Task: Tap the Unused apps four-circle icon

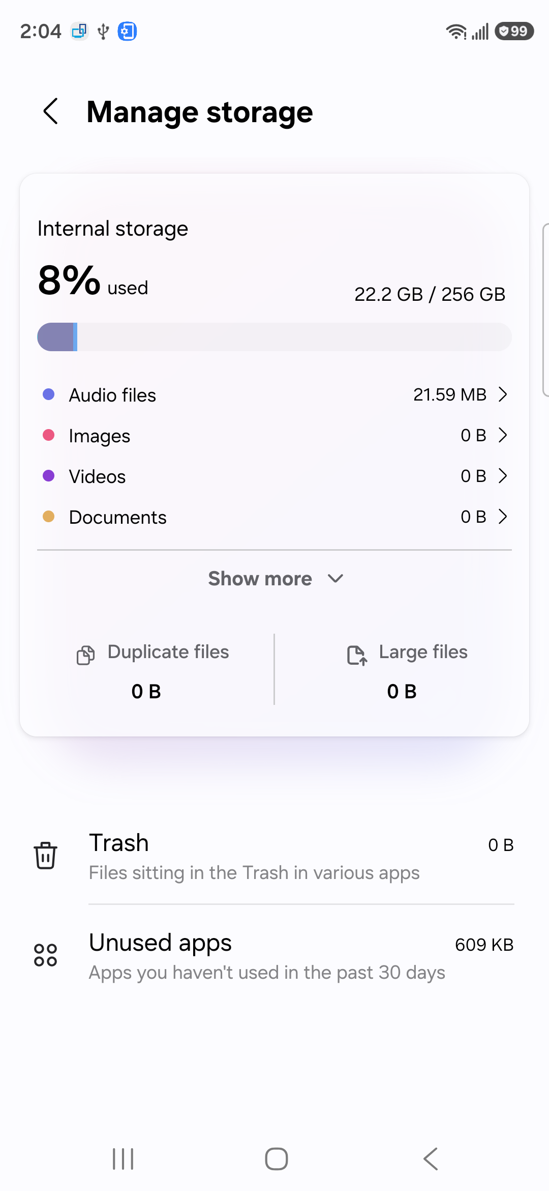Action: tap(46, 955)
